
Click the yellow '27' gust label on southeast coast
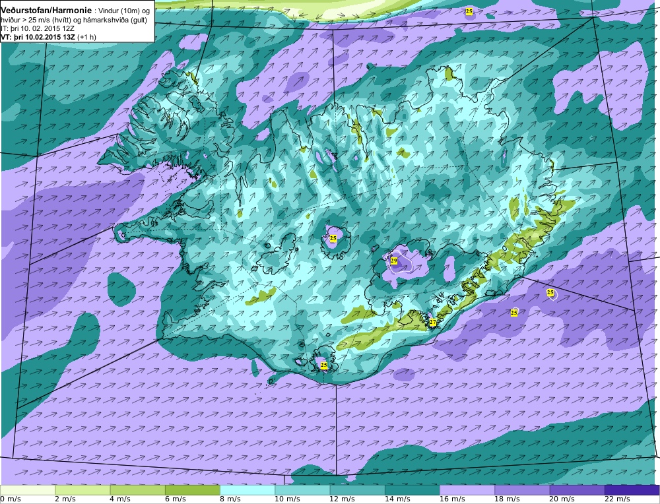(x=433, y=323)
